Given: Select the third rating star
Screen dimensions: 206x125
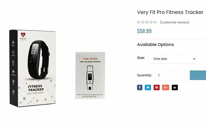Looking at the screenshot, I should pyautogui.click(x=147, y=22).
